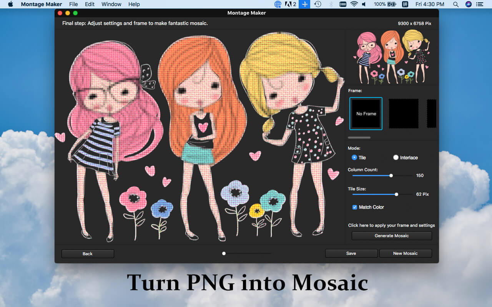Open Spotlight search magnifier
Image resolution: width=492 pixels, height=307 pixels.
coord(456,4)
